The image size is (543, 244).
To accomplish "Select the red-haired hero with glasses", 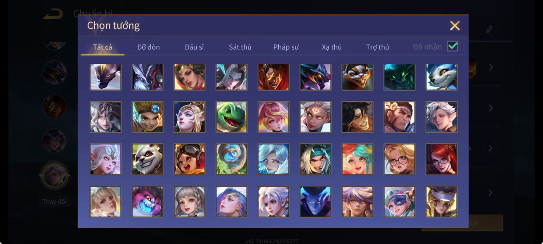I will click(442, 159).
